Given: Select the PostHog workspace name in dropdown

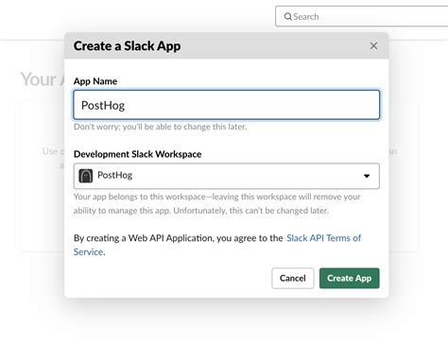Looking at the screenshot, I should click(114, 175).
